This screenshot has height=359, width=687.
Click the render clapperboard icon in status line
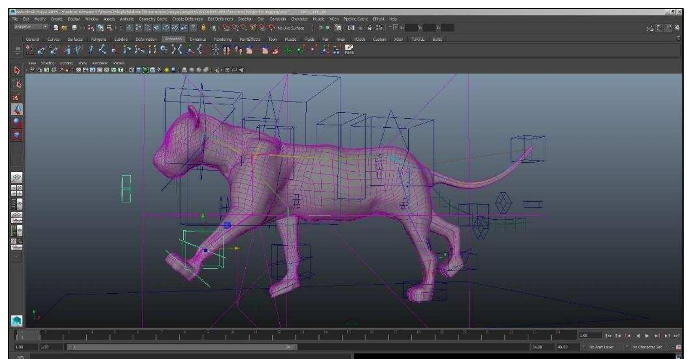[x=351, y=28]
